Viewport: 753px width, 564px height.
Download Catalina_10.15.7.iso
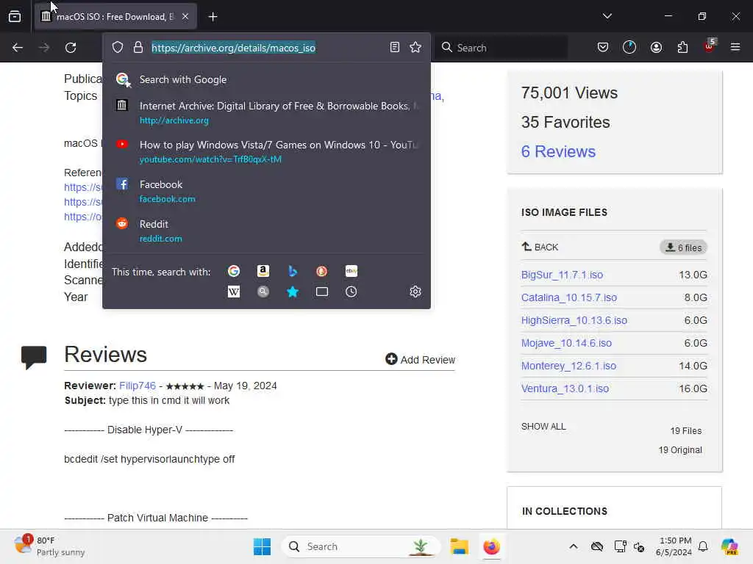click(569, 297)
